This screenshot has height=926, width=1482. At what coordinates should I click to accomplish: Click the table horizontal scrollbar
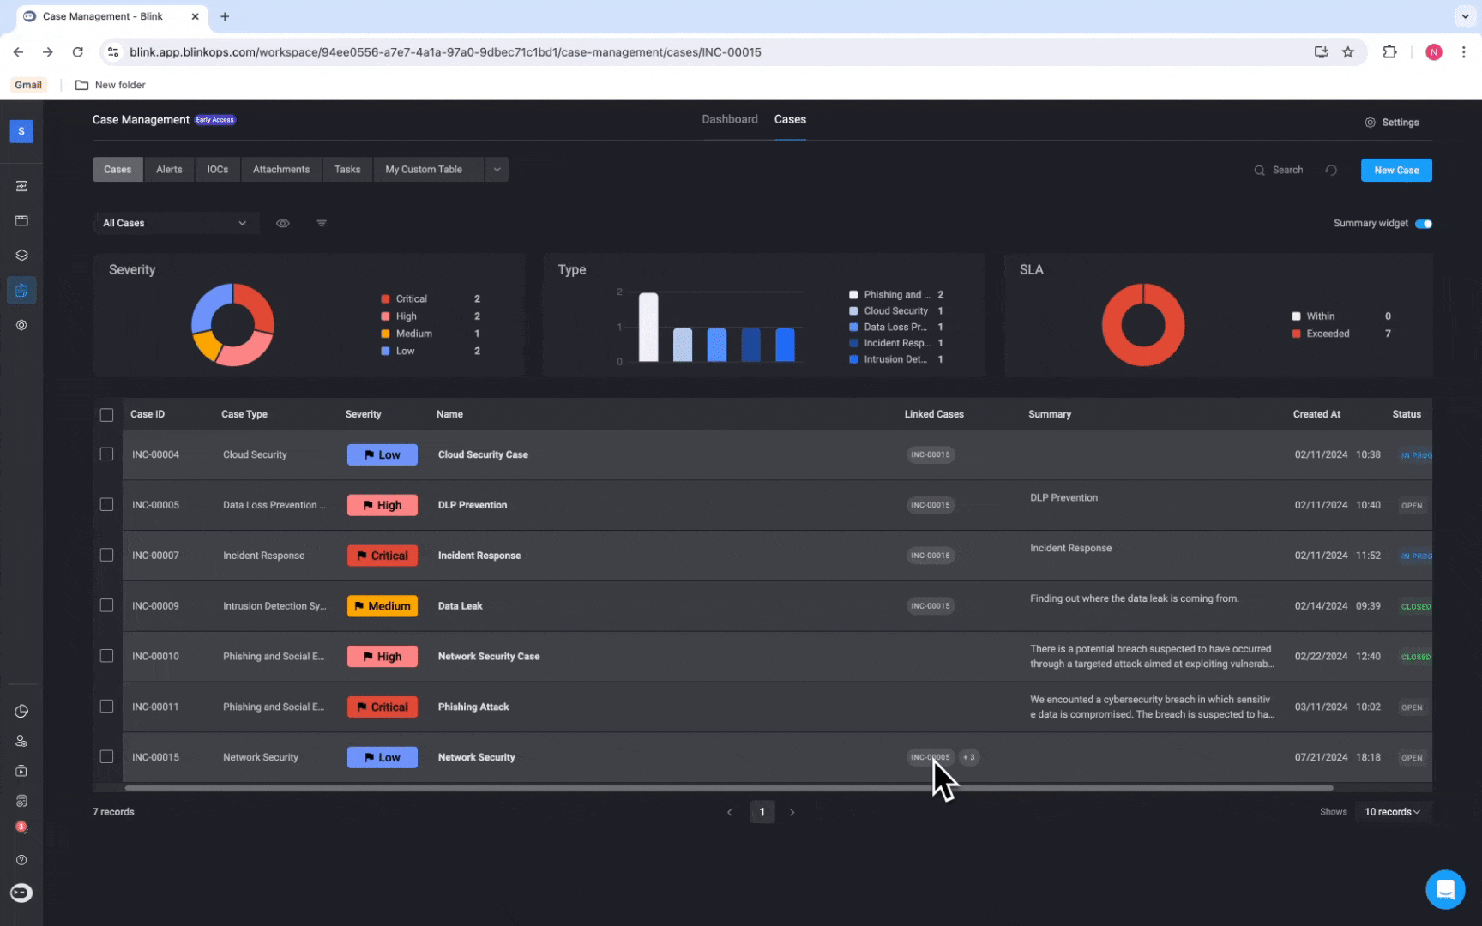[x=729, y=787]
